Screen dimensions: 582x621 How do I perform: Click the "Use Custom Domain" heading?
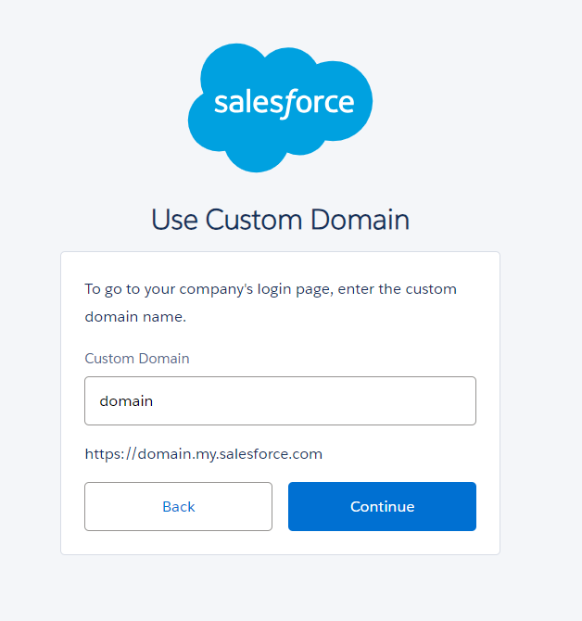280,221
